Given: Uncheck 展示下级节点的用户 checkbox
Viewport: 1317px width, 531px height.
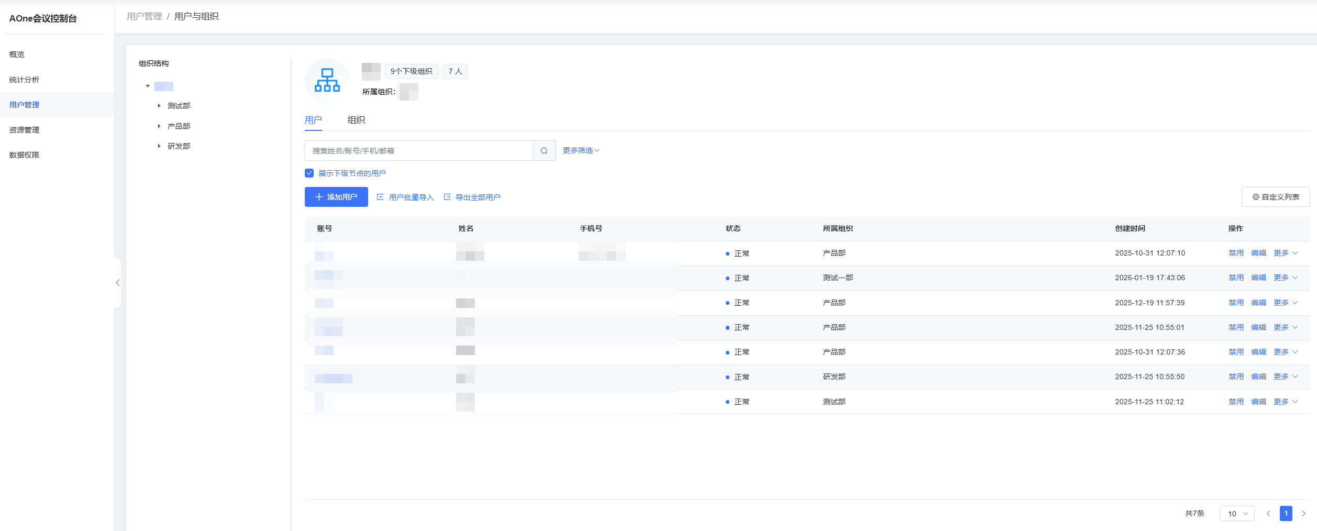Looking at the screenshot, I should pyautogui.click(x=309, y=173).
